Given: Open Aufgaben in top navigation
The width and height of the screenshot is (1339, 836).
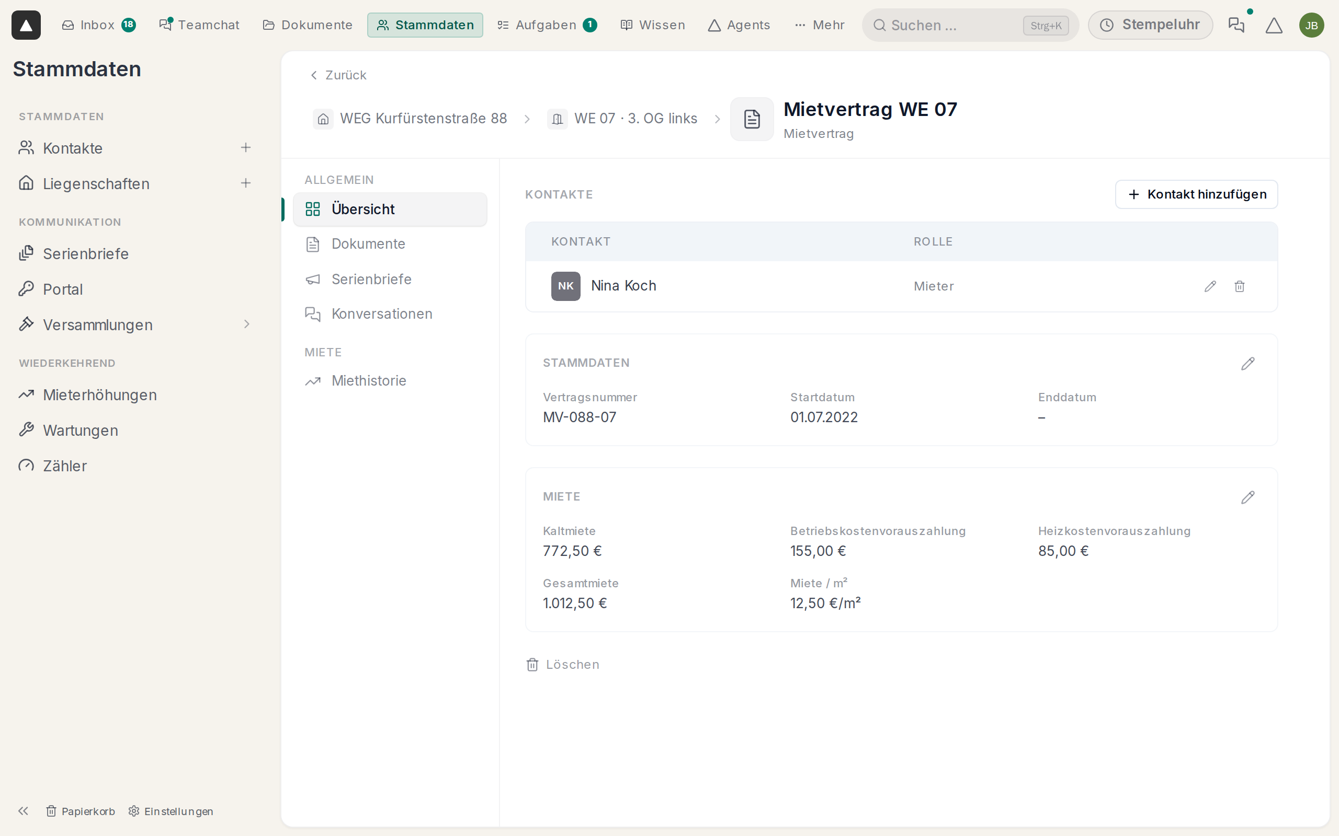Looking at the screenshot, I should 547,25.
